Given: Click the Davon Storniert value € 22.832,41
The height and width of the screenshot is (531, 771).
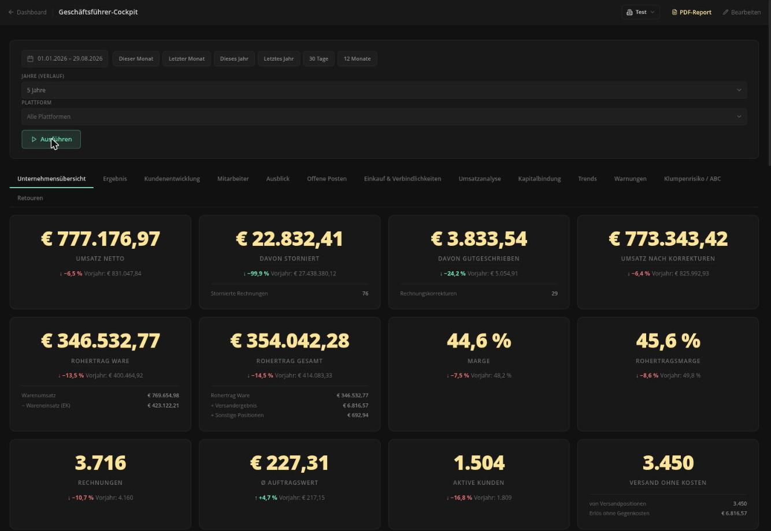Looking at the screenshot, I should point(290,239).
